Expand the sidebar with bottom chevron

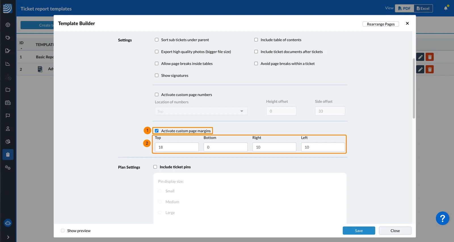point(8,237)
